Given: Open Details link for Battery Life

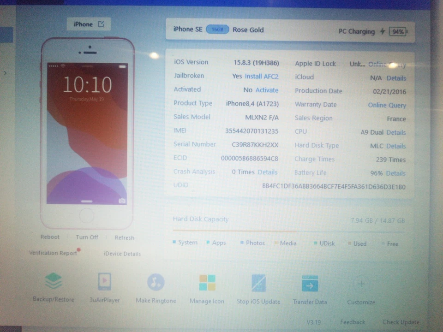Looking at the screenshot, I should click(x=395, y=173).
